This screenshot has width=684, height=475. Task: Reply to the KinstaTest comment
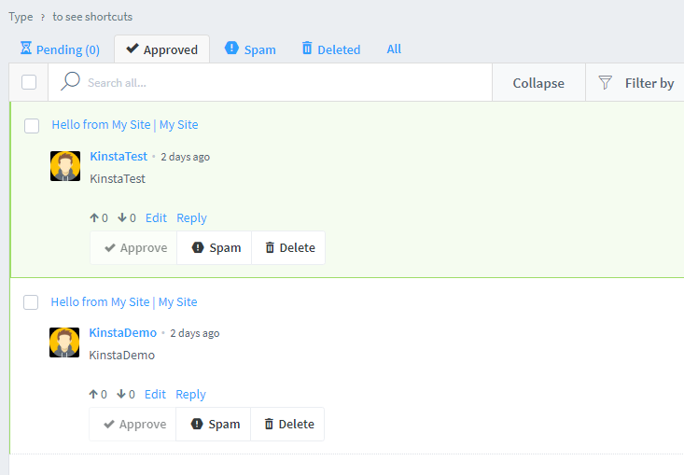tap(191, 218)
